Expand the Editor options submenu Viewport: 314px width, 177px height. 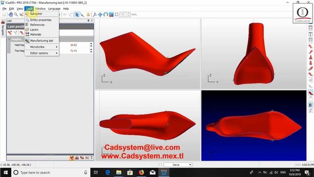coord(42,53)
